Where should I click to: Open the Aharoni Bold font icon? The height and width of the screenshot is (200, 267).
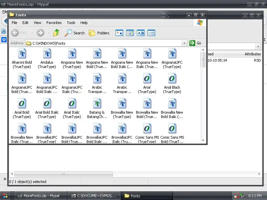(22, 53)
